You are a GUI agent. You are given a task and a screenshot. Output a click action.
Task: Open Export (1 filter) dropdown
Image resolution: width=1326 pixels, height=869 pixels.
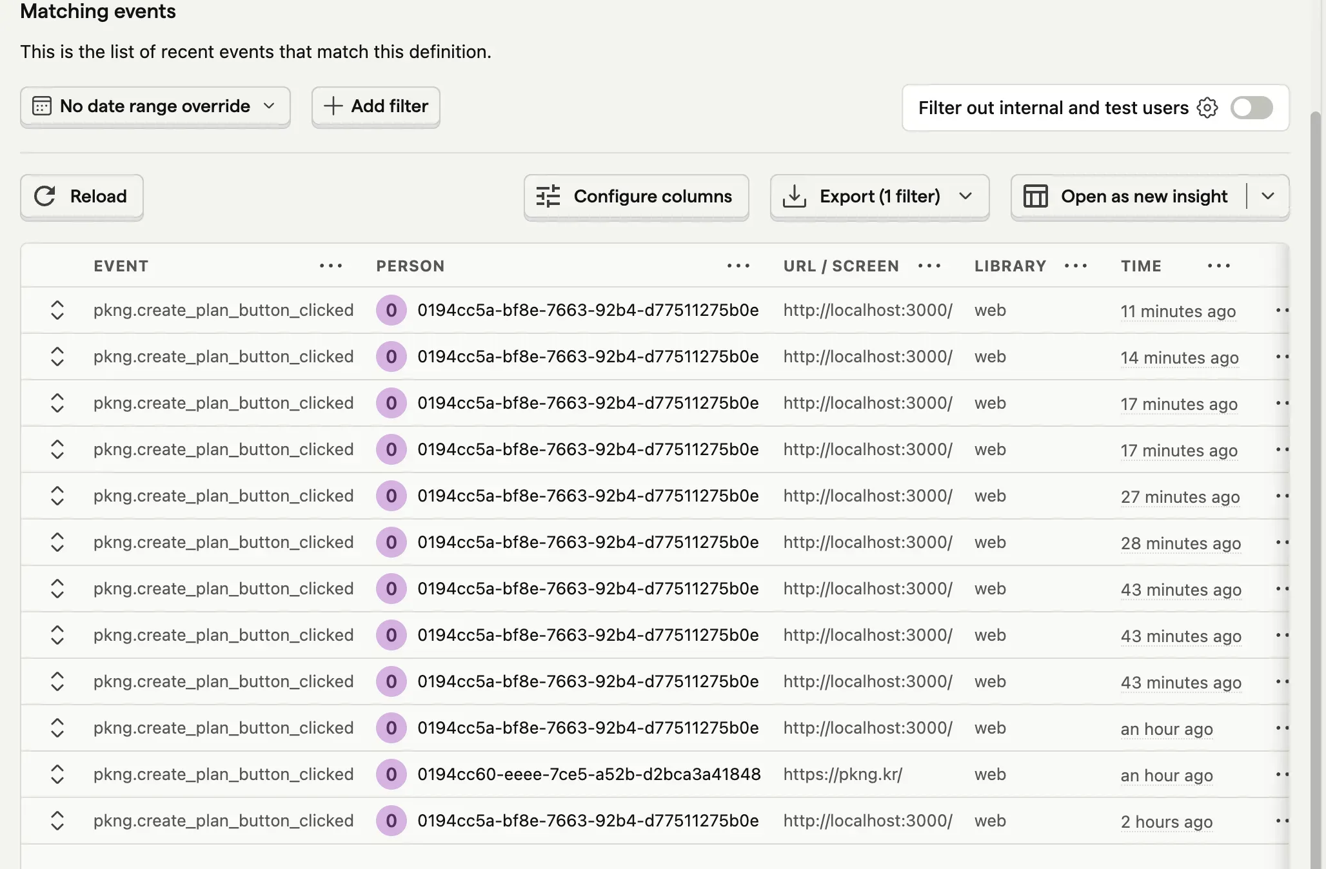(x=965, y=196)
